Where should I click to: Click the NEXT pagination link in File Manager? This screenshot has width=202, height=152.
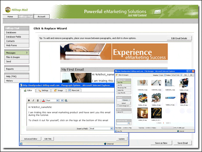point(168,123)
